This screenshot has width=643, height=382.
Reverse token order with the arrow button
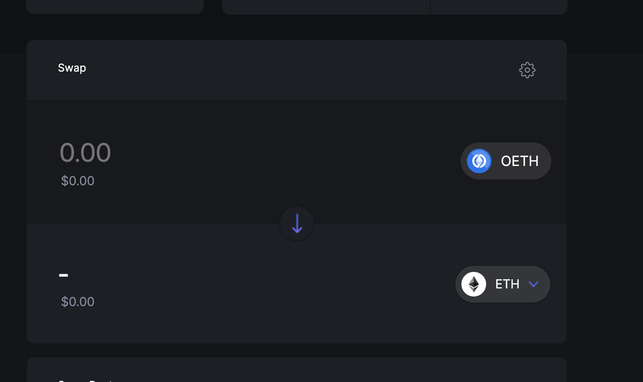tap(296, 223)
